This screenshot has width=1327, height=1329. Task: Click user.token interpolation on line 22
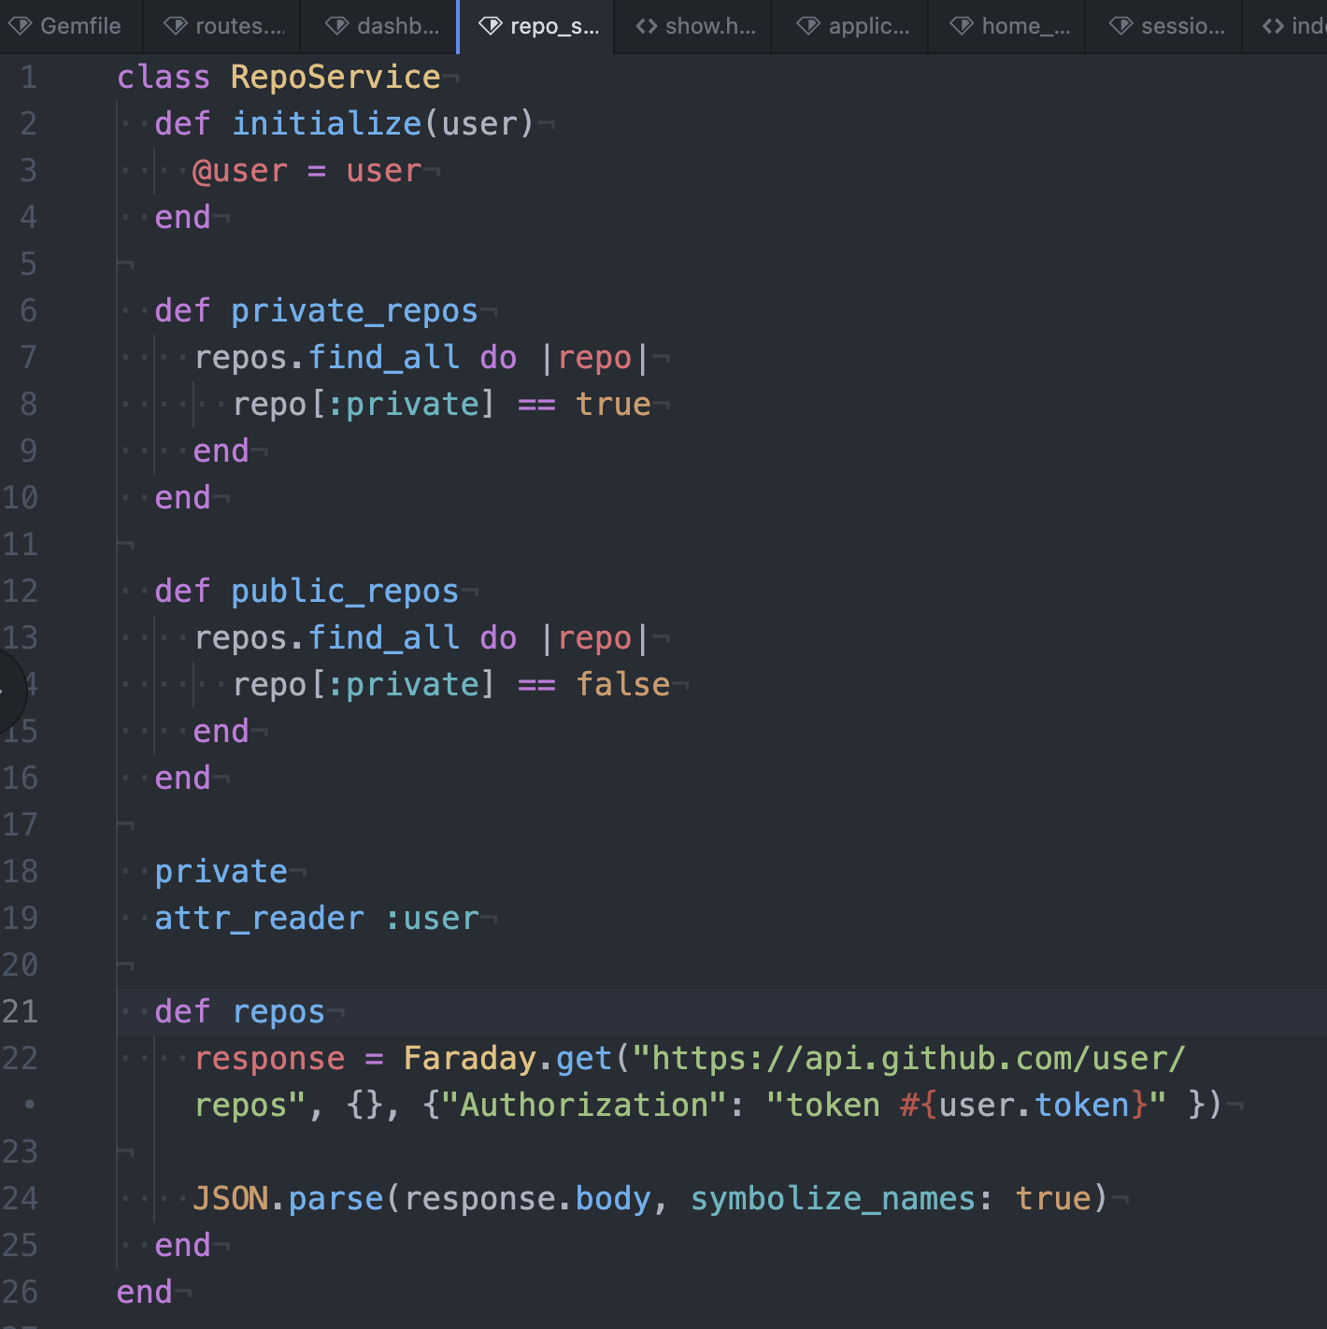click(x=1034, y=1105)
